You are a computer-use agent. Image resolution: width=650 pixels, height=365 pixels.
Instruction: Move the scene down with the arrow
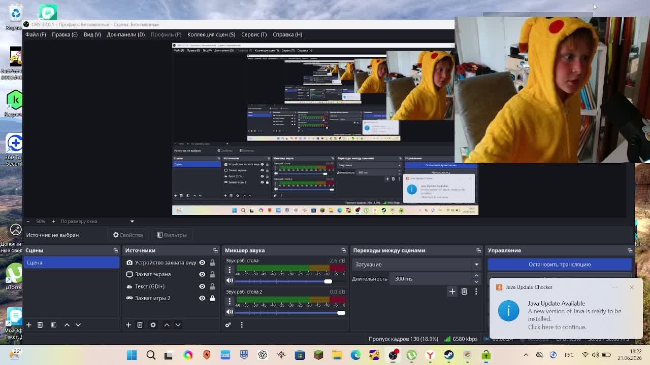(78, 325)
